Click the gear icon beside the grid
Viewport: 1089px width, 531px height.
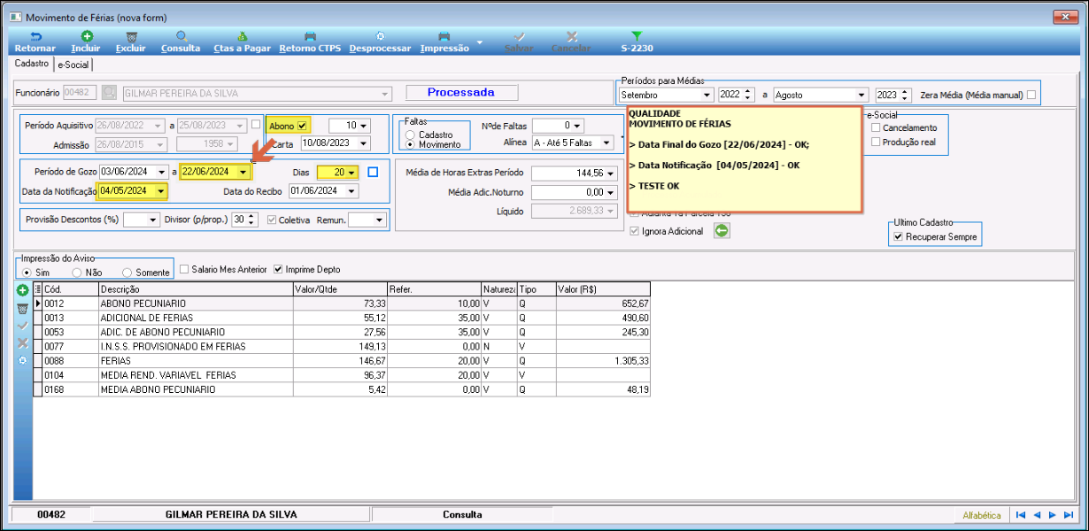[23, 361]
